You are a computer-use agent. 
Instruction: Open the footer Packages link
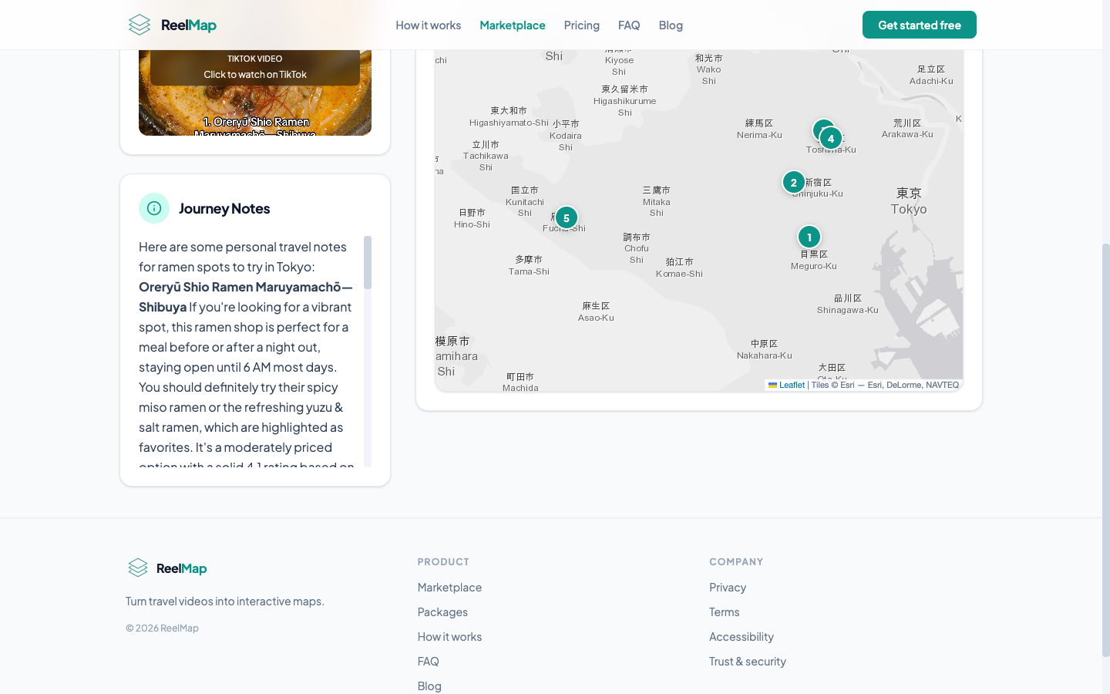442,611
